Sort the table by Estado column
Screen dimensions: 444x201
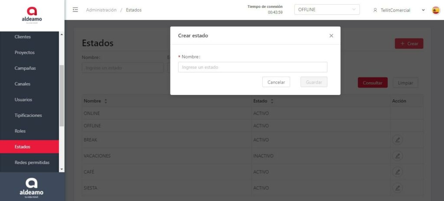click(x=272, y=101)
